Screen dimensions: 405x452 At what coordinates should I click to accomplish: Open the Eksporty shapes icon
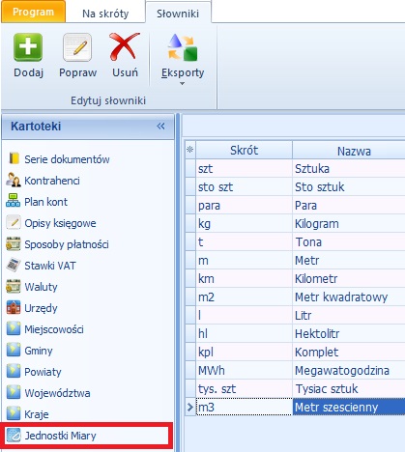click(183, 47)
